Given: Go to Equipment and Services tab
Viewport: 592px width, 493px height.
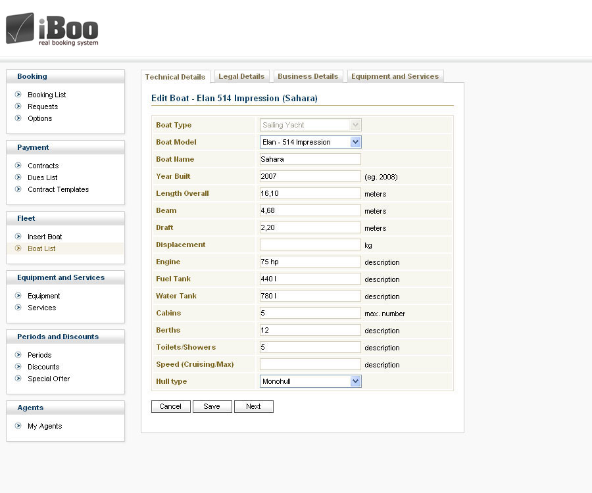Looking at the screenshot, I should (395, 77).
